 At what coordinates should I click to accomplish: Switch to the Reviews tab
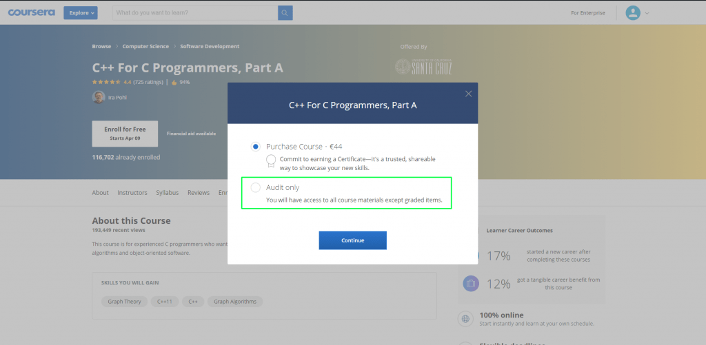pos(199,193)
